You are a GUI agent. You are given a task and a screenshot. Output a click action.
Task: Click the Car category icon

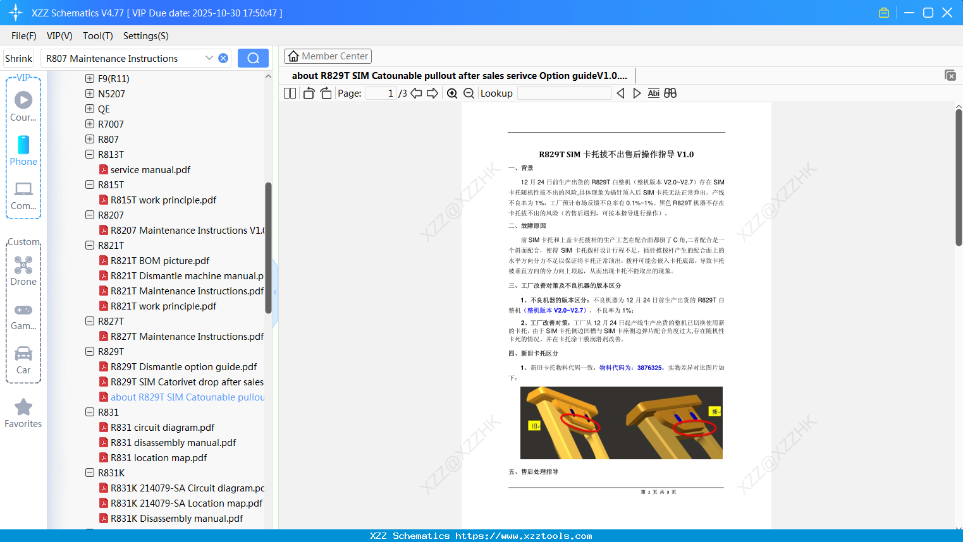23,354
